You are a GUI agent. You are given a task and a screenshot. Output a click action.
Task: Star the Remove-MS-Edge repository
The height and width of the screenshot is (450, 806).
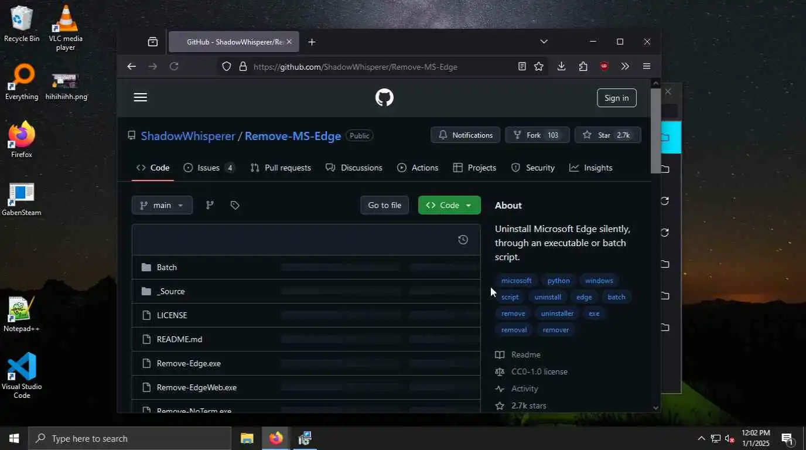(x=608, y=135)
